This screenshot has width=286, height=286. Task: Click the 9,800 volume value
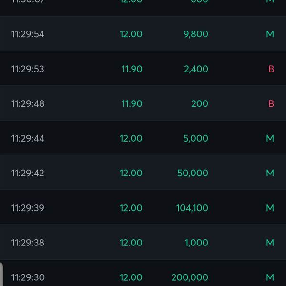196,34
